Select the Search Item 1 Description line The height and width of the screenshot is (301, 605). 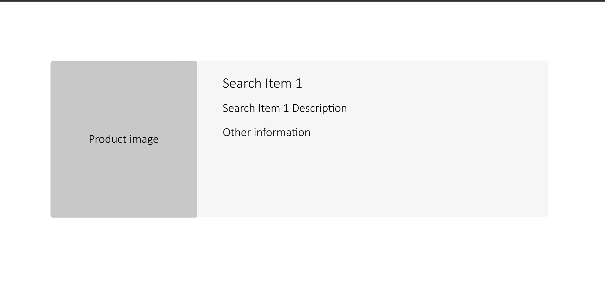285,108
